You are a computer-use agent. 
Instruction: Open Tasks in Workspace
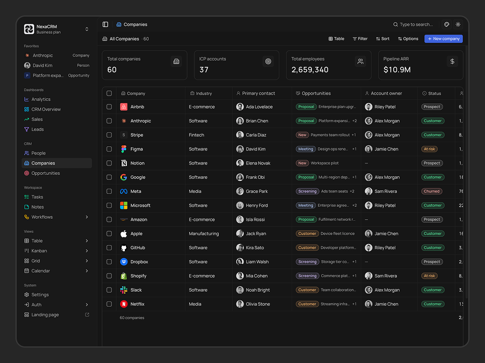click(x=56, y=197)
